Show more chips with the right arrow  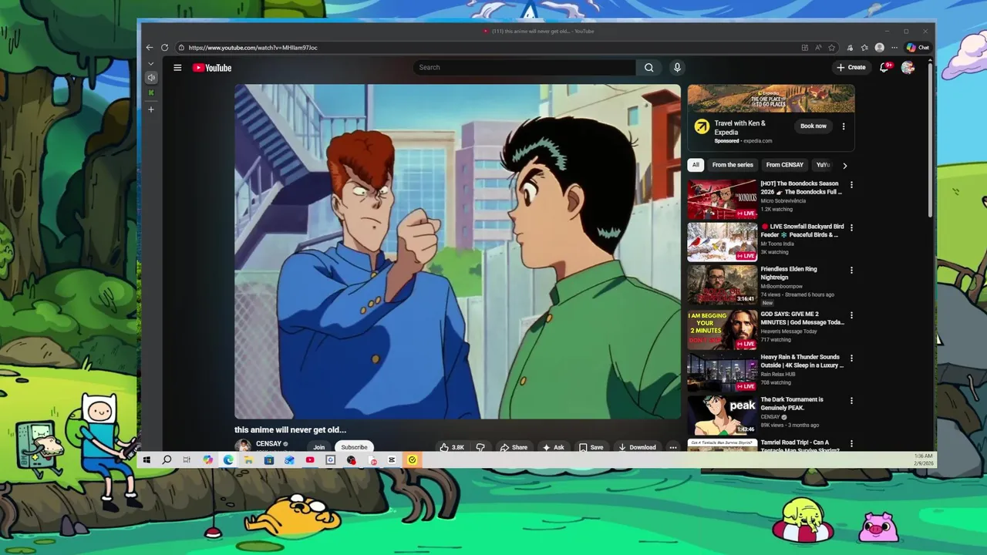coord(844,165)
